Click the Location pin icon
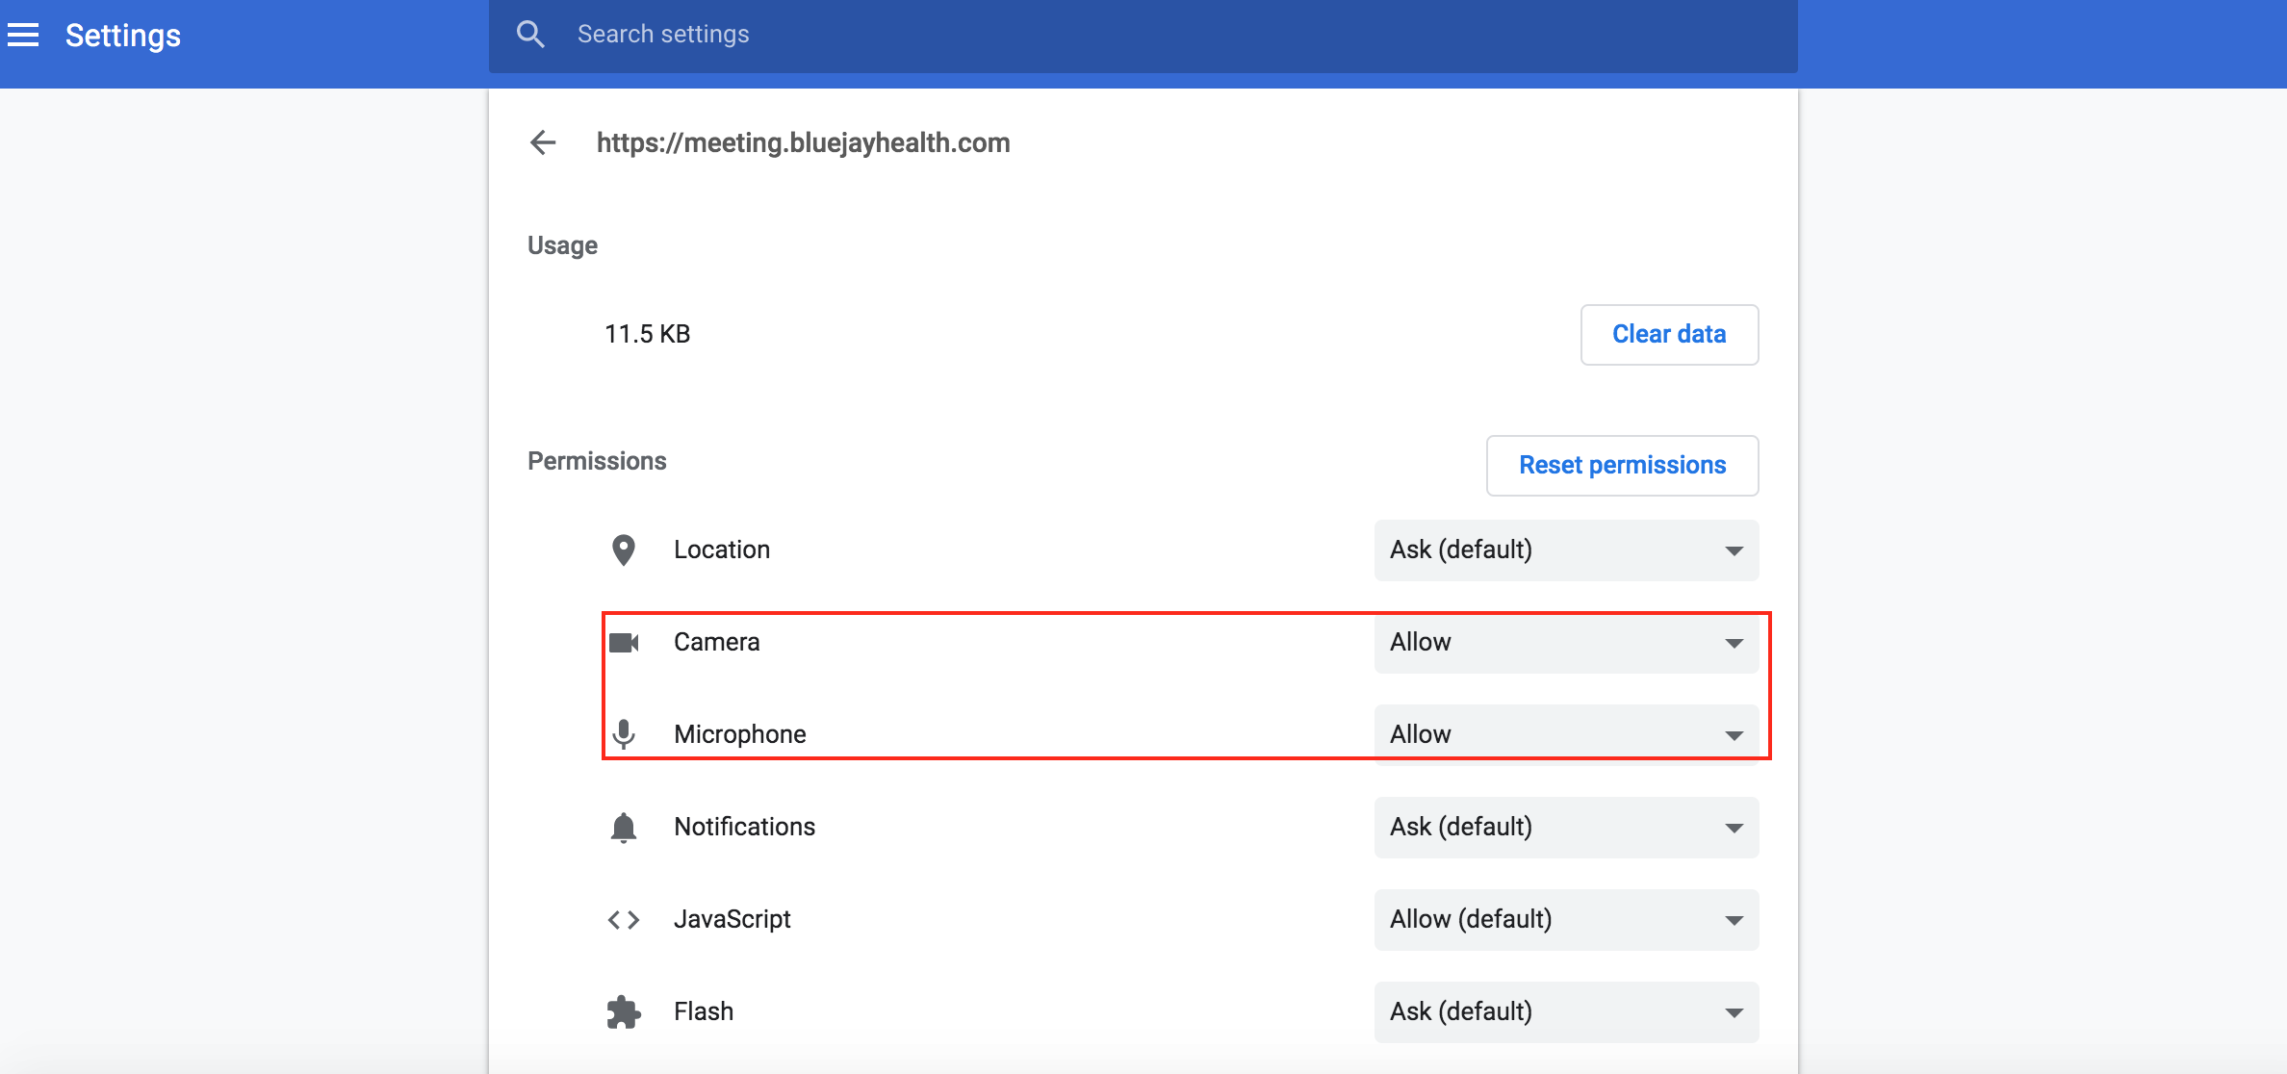 (624, 550)
